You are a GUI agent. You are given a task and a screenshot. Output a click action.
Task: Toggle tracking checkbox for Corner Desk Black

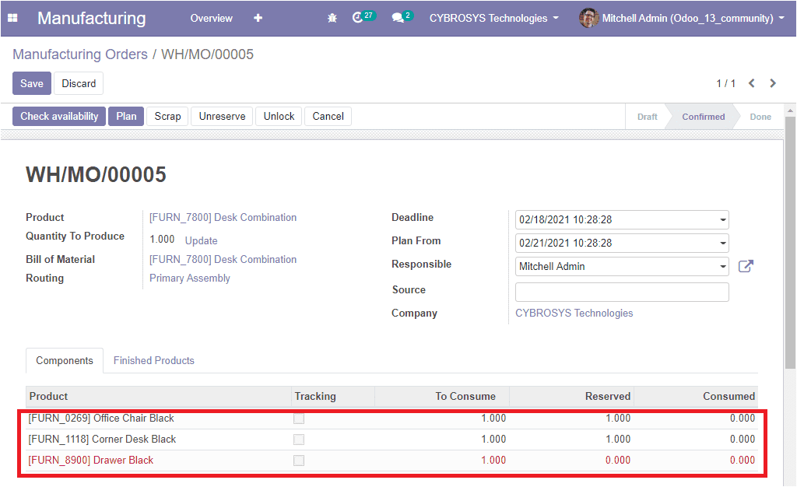pyautogui.click(x=299, y=440)
